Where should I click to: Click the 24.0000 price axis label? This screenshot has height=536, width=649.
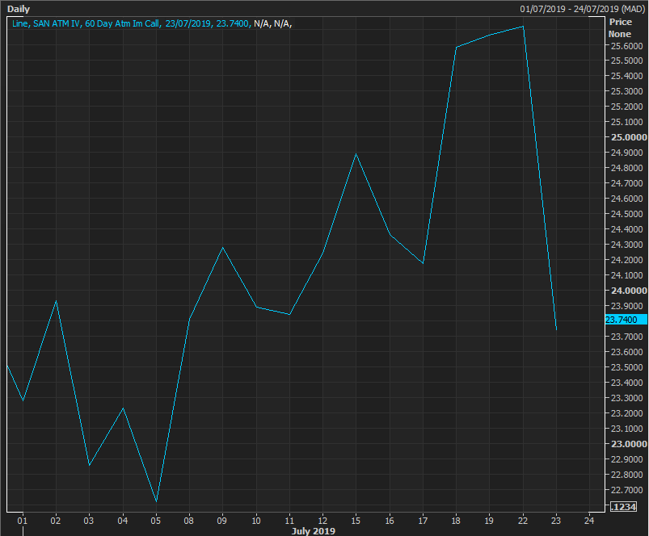tap(628, 291)
